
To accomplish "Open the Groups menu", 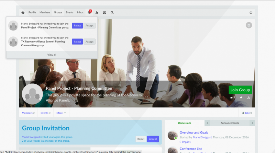I will [58, 12].
